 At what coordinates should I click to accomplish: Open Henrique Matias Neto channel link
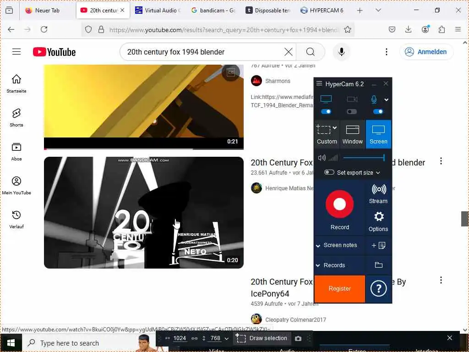289,188
